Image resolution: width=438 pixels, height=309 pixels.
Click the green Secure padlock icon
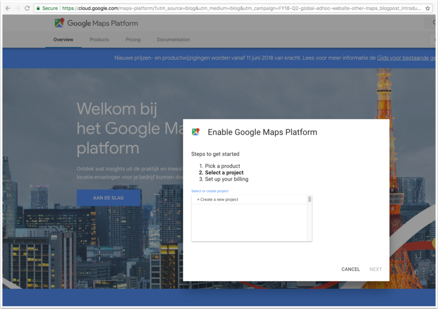[38, 8]
